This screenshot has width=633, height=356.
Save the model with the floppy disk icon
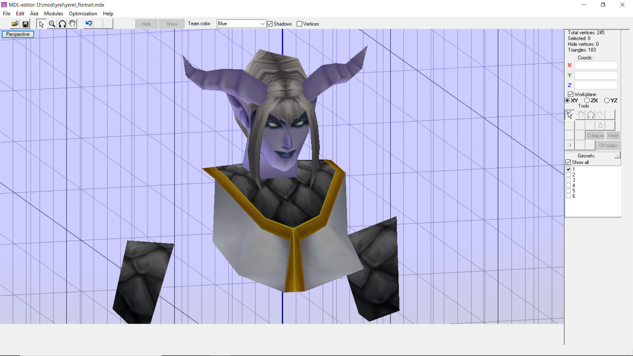tap(25, 24)
